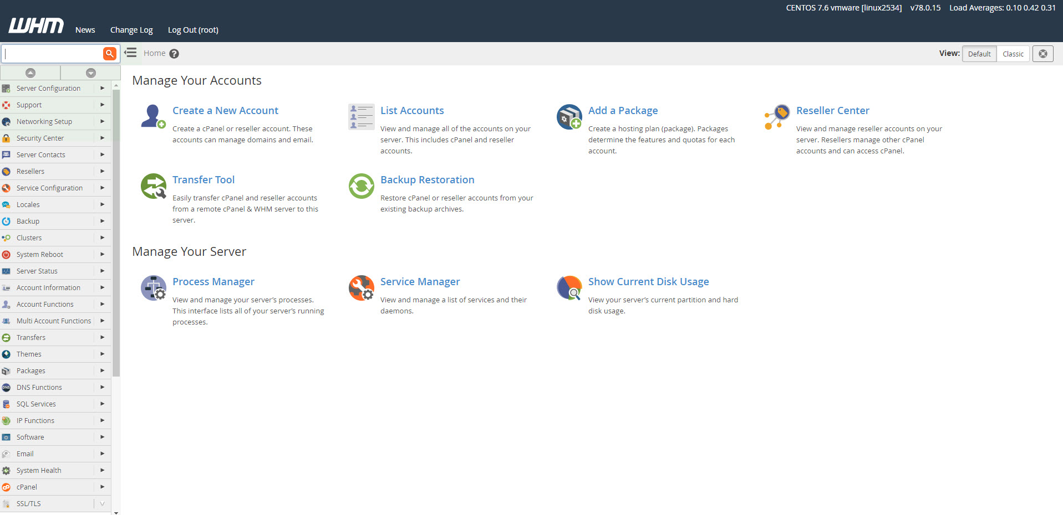
Task: Expand the Networking Setup arrow
Action: [x=102, y=121]
